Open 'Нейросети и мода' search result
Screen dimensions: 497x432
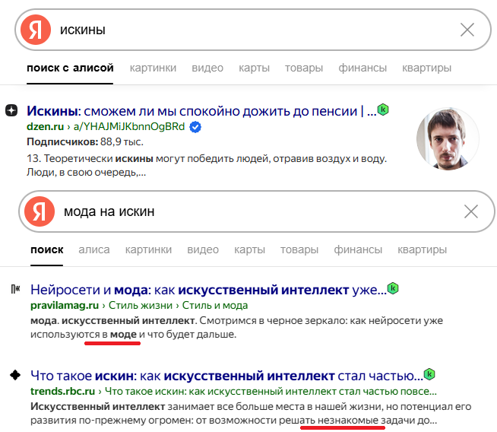(x=208, y=290)
